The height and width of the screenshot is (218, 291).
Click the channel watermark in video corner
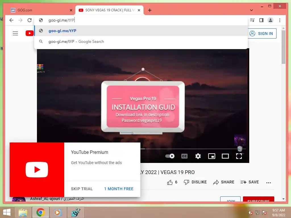pyautogui.click(x=240, y=140)
